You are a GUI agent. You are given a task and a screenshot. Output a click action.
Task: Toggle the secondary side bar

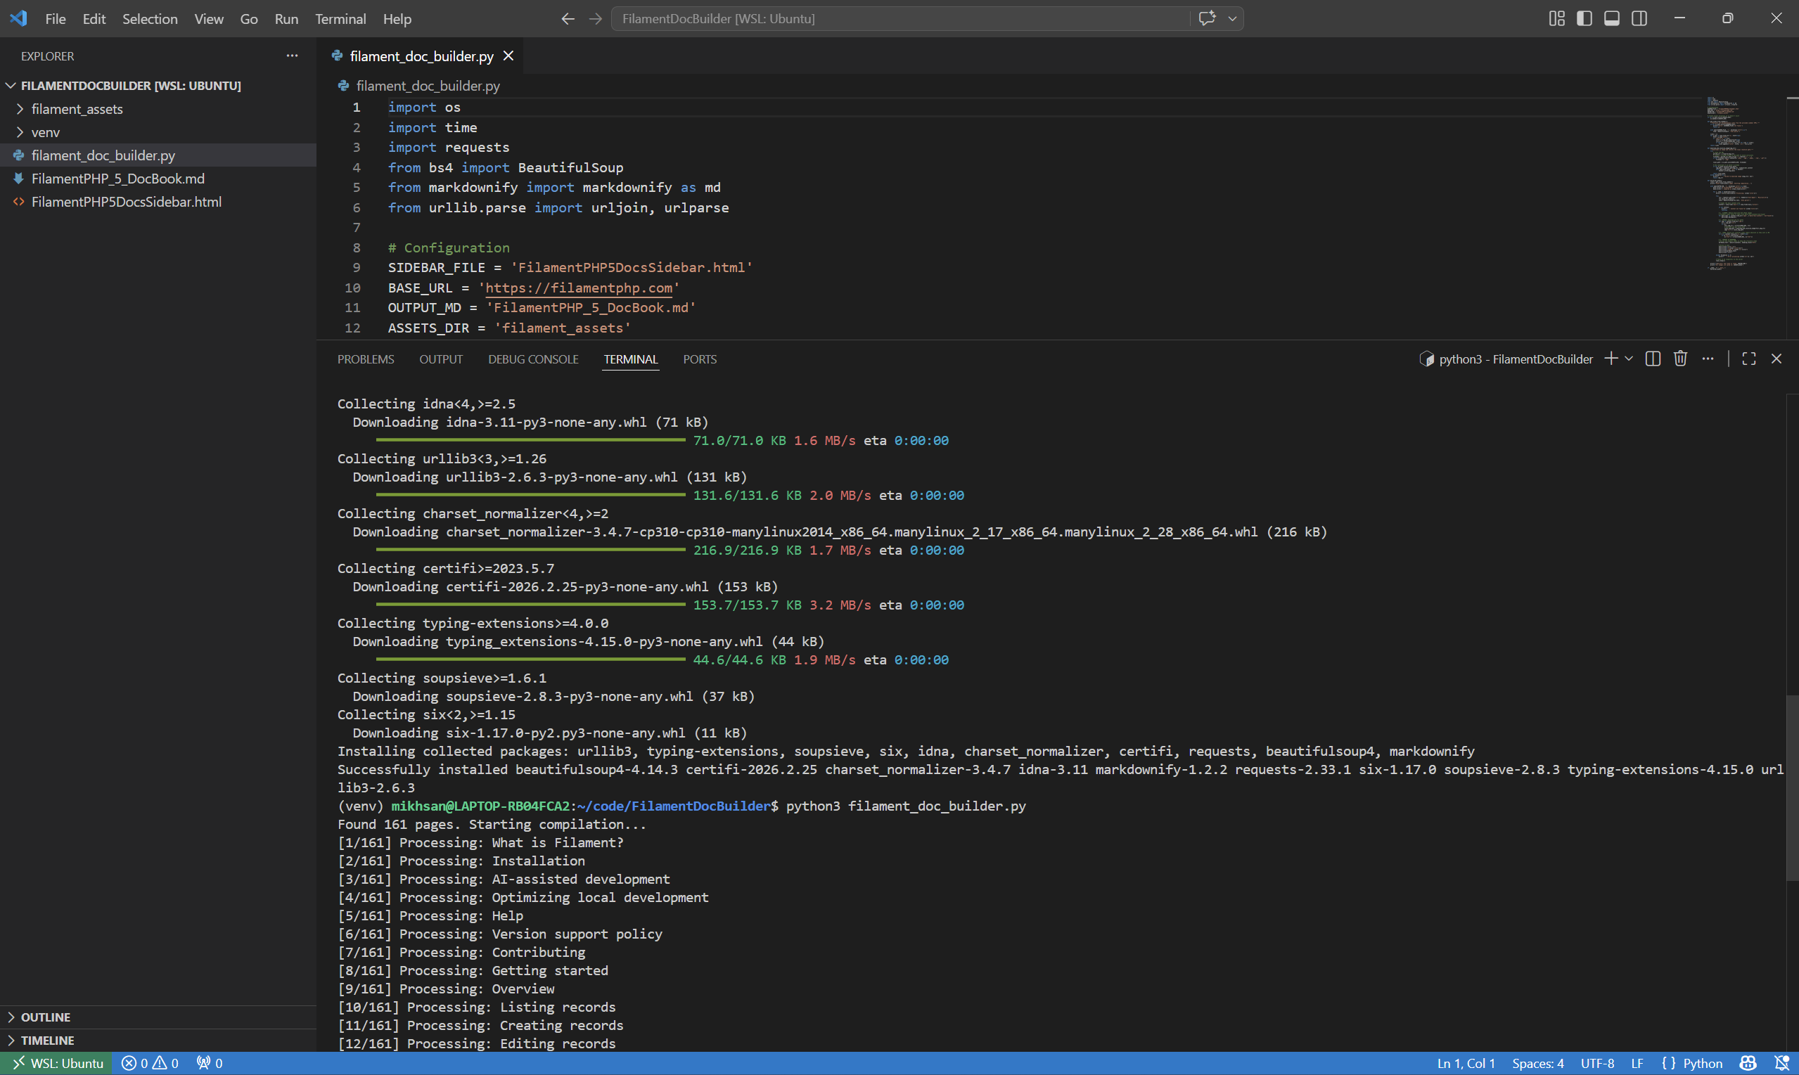click(x=1639, y=18)
